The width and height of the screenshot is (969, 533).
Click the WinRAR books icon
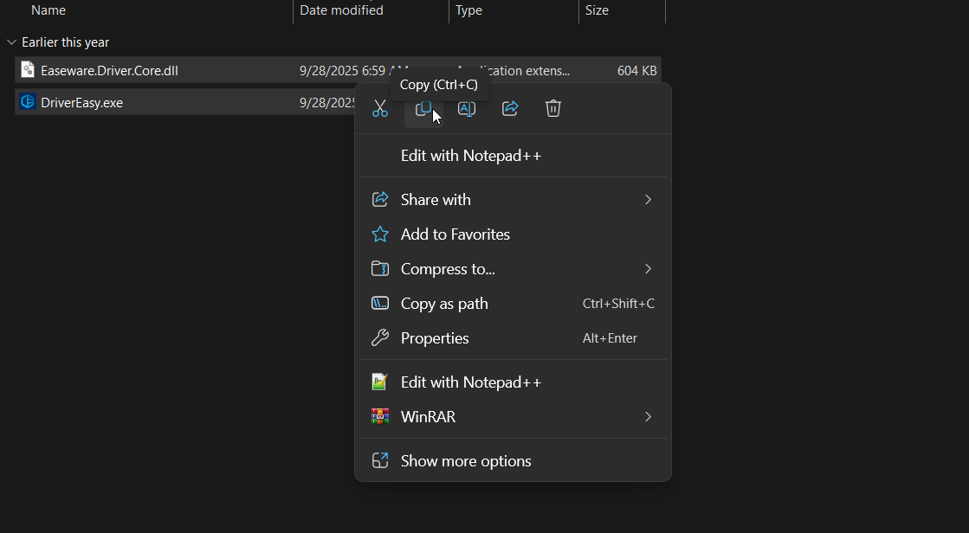(x=380, y=417)
